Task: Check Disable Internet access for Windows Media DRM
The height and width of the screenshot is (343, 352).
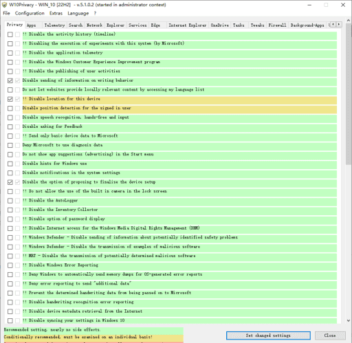Action: click(10, 228)
